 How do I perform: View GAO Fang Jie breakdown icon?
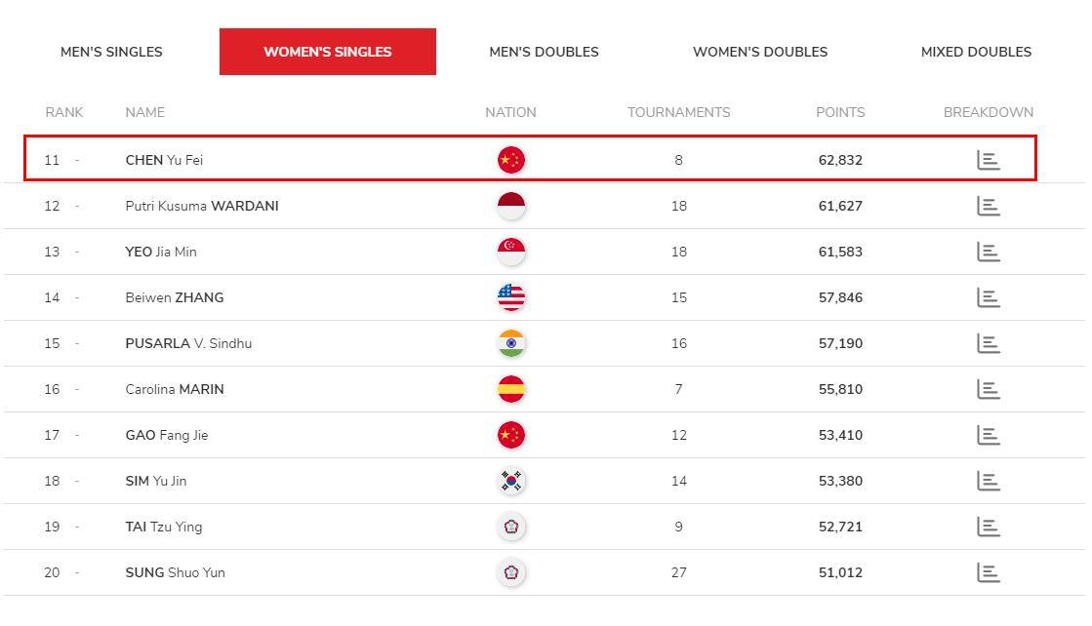[989, 436]
